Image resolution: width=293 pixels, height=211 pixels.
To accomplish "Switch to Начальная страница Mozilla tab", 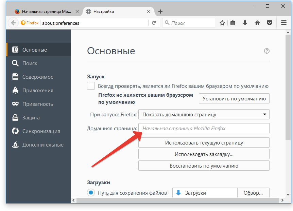I will click(x=47, y=12).
